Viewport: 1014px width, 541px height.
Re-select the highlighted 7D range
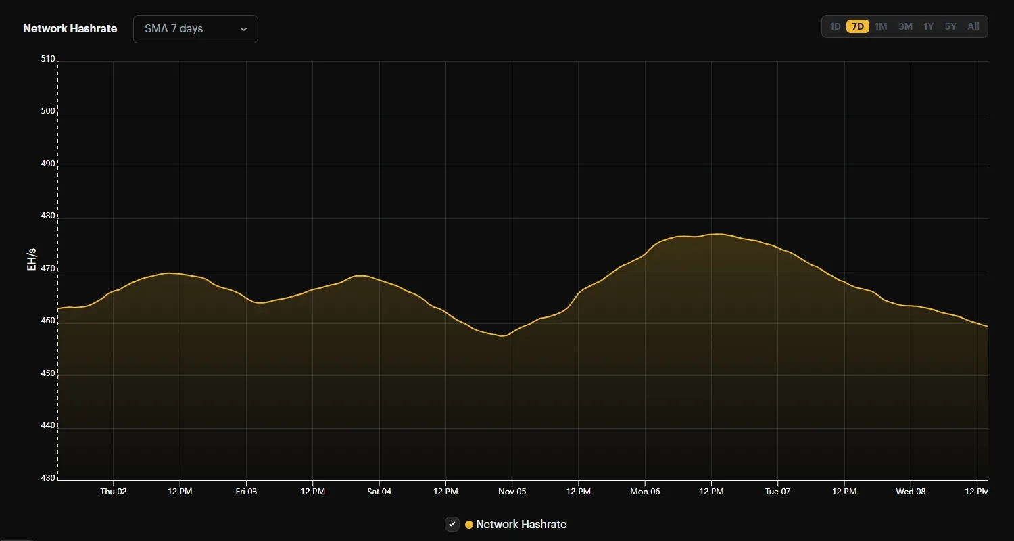(858, 26)
